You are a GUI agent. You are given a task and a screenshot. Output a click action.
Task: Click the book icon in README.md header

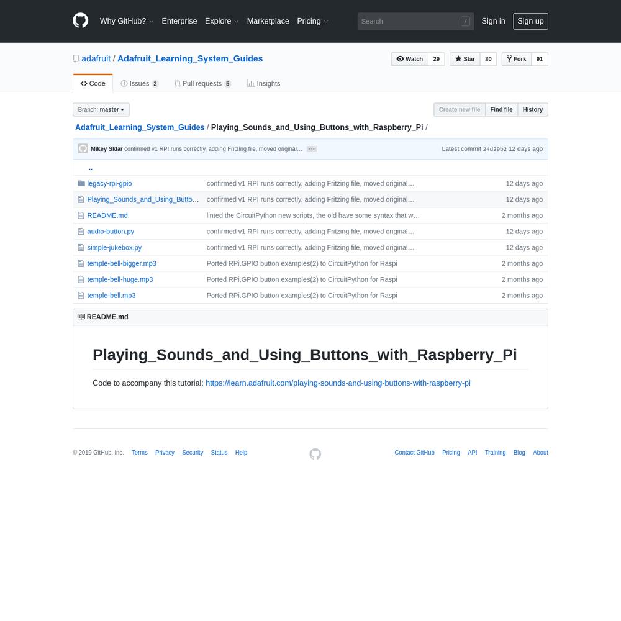[81, 317]
